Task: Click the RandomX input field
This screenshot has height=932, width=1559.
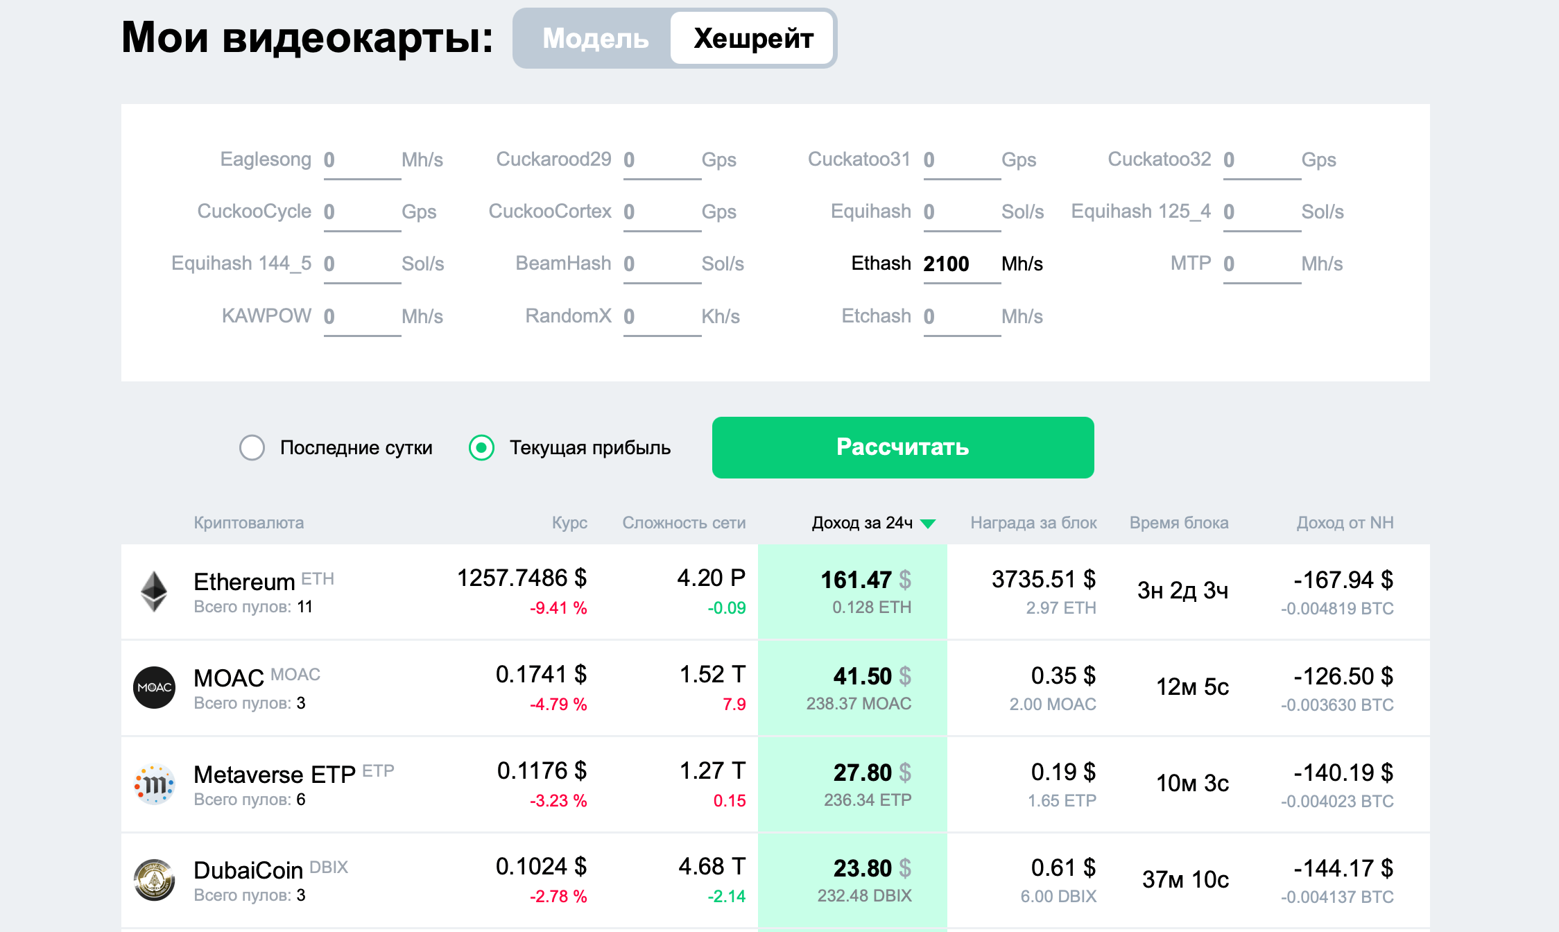Action: pyautogui.click(x=662, y=317)
